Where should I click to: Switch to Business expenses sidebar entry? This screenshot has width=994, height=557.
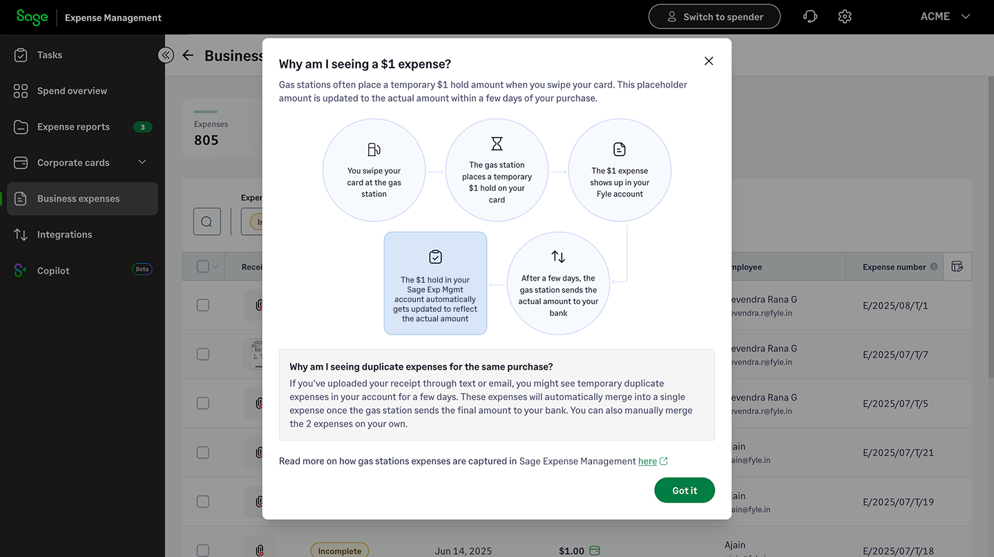(x=78, y=198)
